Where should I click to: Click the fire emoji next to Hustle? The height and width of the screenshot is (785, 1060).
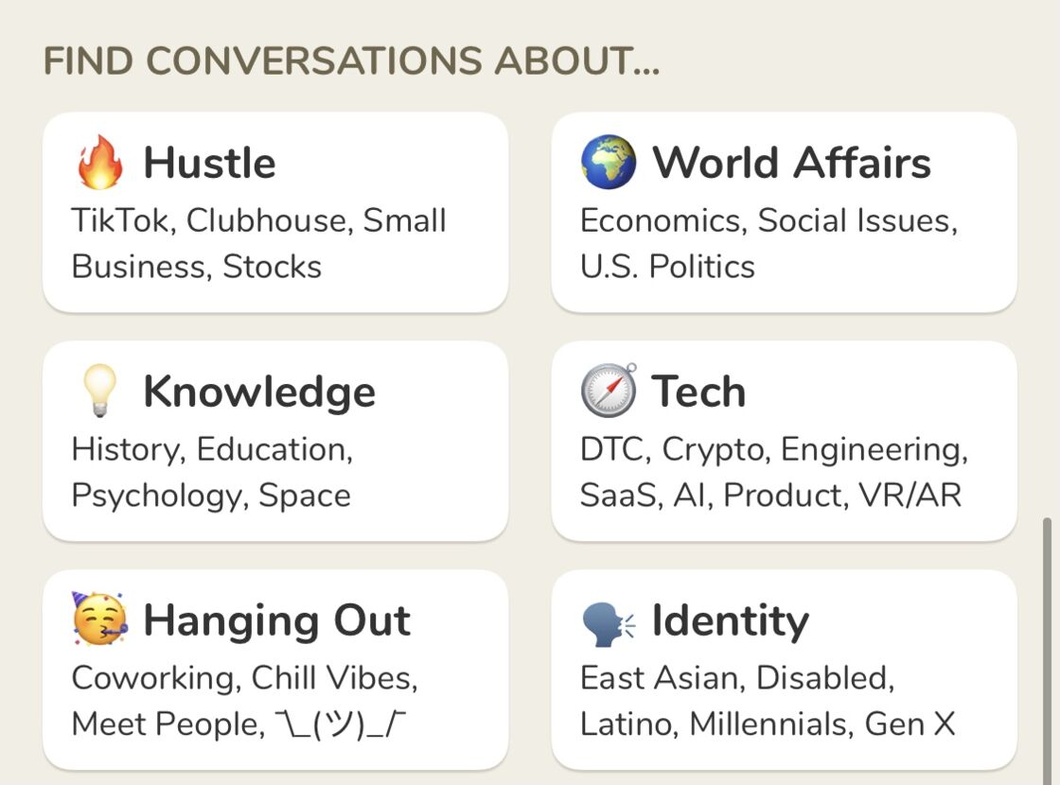pos(100,162)
